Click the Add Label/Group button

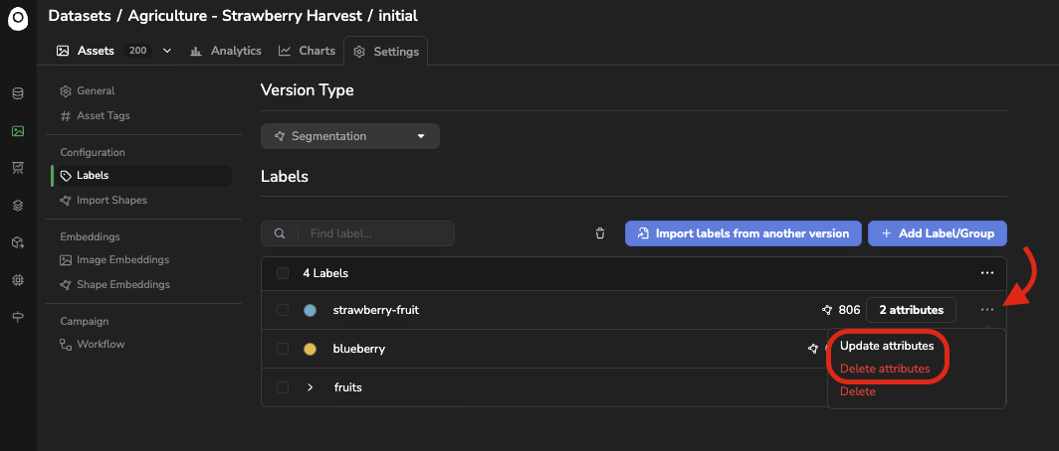[937, 233]
